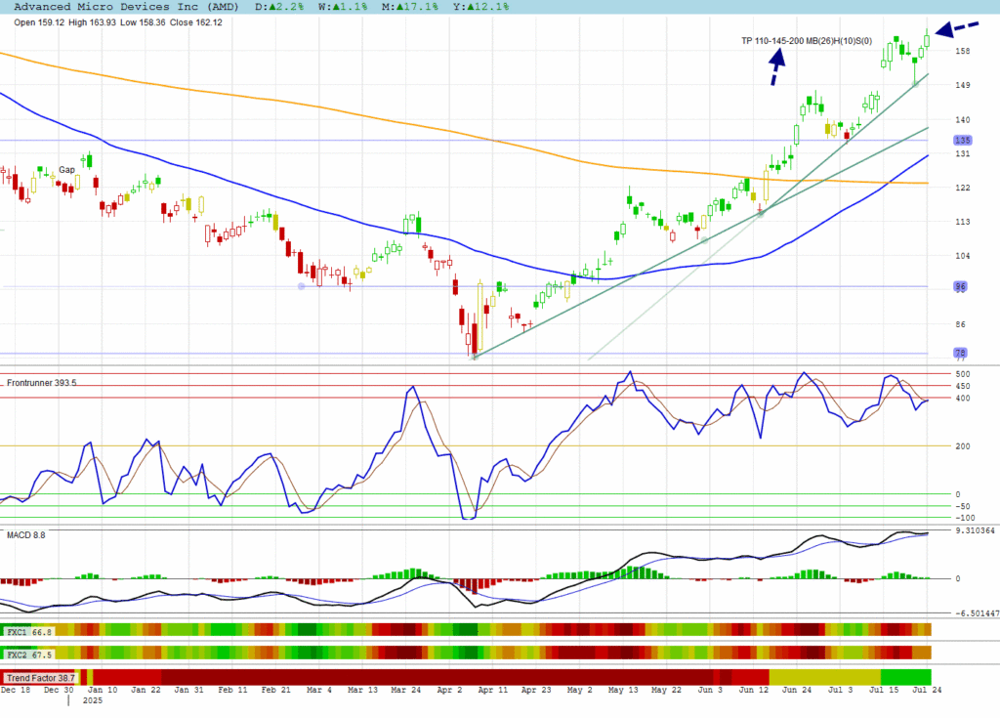Click the 2025 year marker on the time axis

coord(93,700)
